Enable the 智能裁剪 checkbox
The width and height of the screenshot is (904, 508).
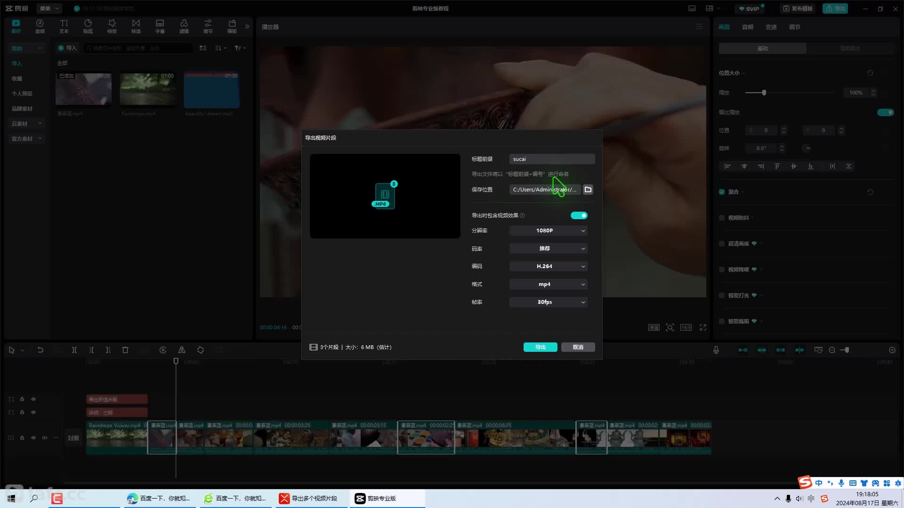pyautogui.click(x=722, y=321)
